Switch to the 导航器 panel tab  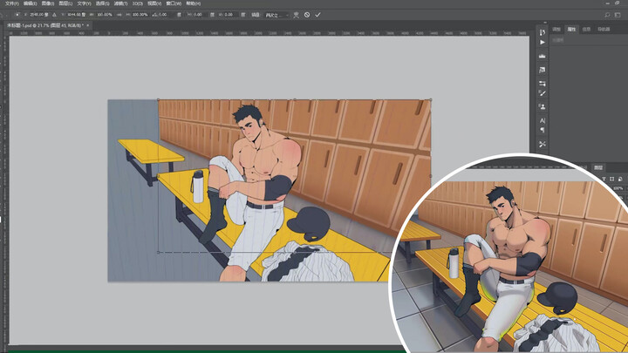click(604, 30)
